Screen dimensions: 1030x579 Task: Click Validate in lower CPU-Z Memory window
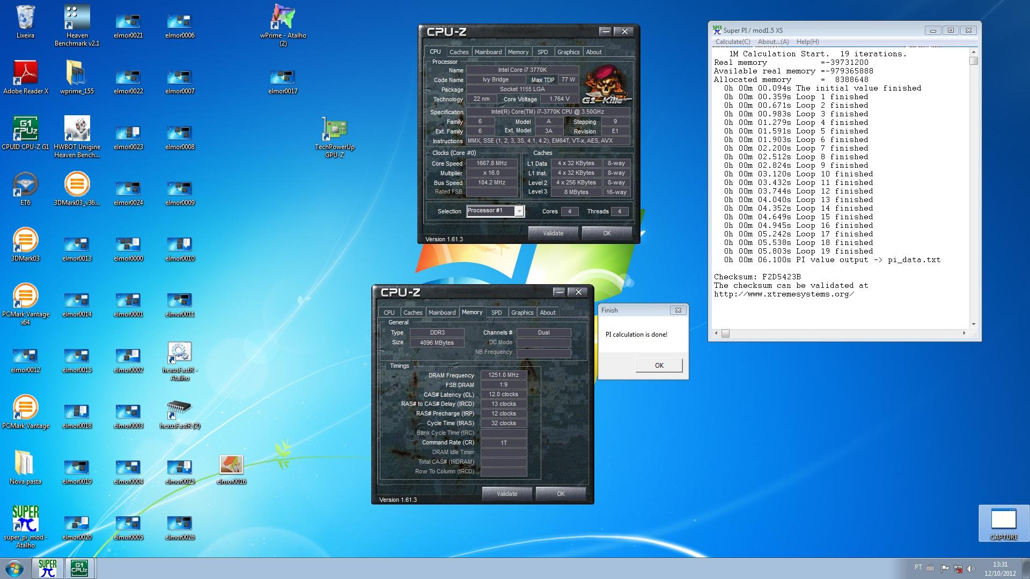click(x=507, y=494)
